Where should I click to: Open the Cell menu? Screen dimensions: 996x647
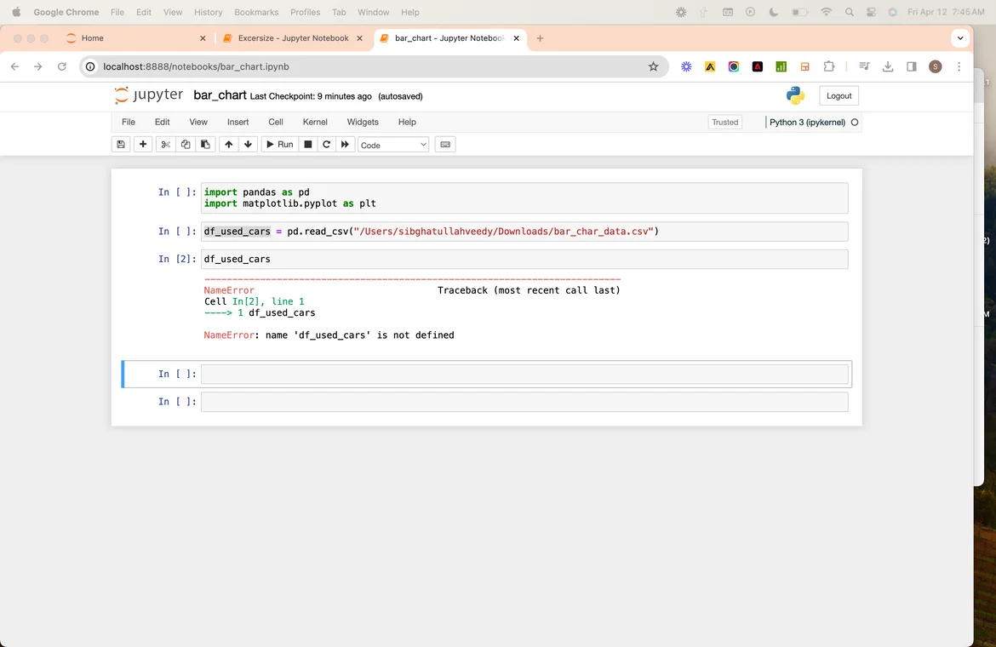(x=276, y=122)
